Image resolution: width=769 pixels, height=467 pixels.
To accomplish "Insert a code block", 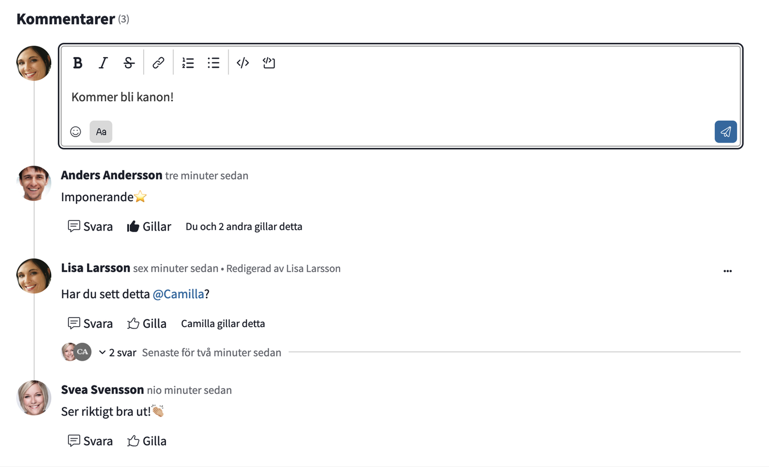I will coord(269,63).
